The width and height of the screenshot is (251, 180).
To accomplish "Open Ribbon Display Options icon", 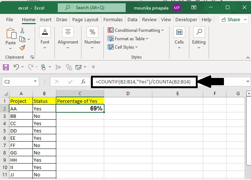I will point(194,7).
